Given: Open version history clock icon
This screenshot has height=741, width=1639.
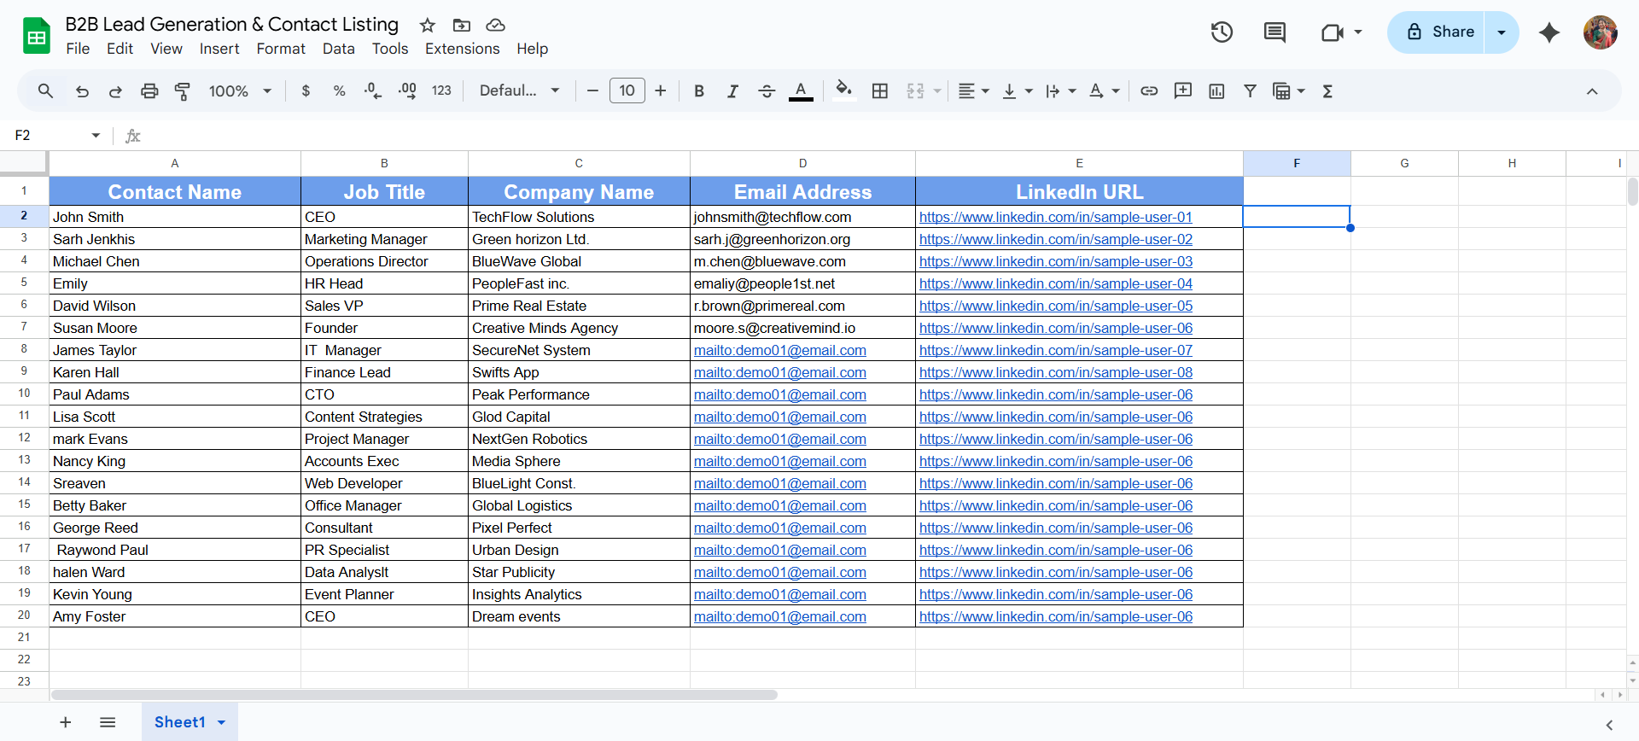Looking at the screenshot, I should 1222,32.
